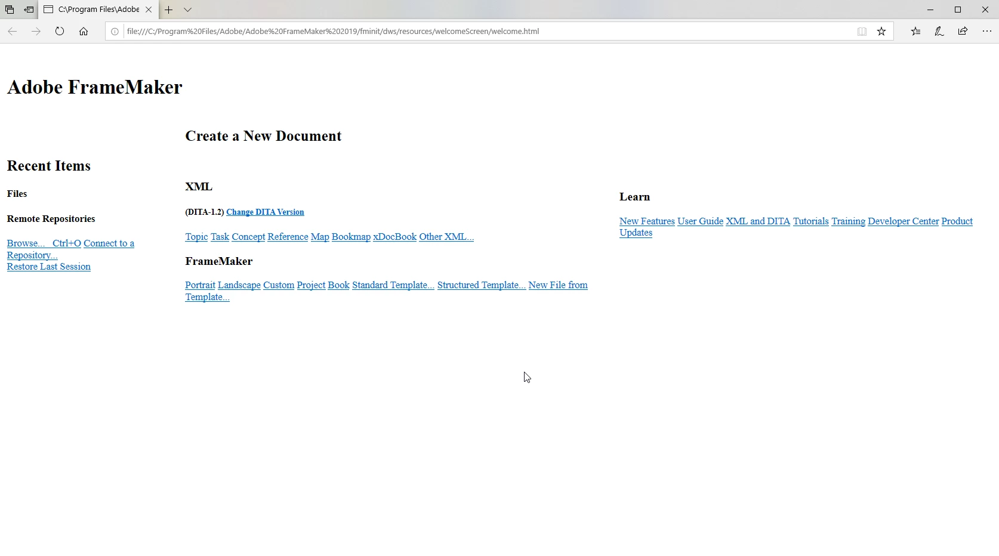Click the Create a New Document heading
This screenshot has height=556, width=999.
tap(263, 136)
